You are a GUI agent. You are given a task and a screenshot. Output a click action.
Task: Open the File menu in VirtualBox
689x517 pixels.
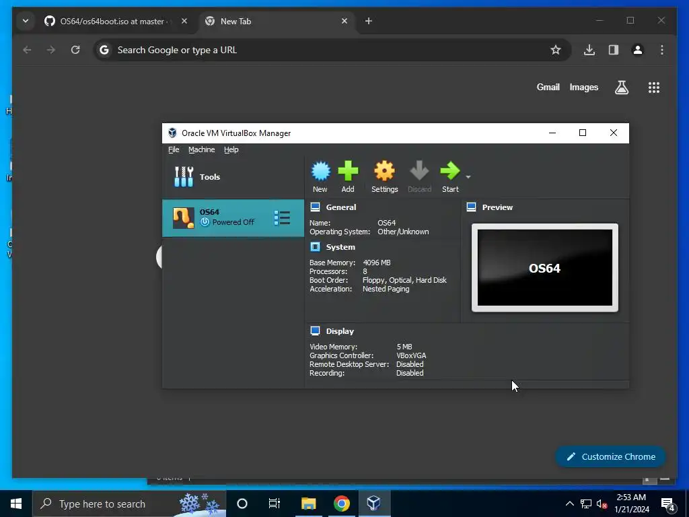(x=174, y=149)
